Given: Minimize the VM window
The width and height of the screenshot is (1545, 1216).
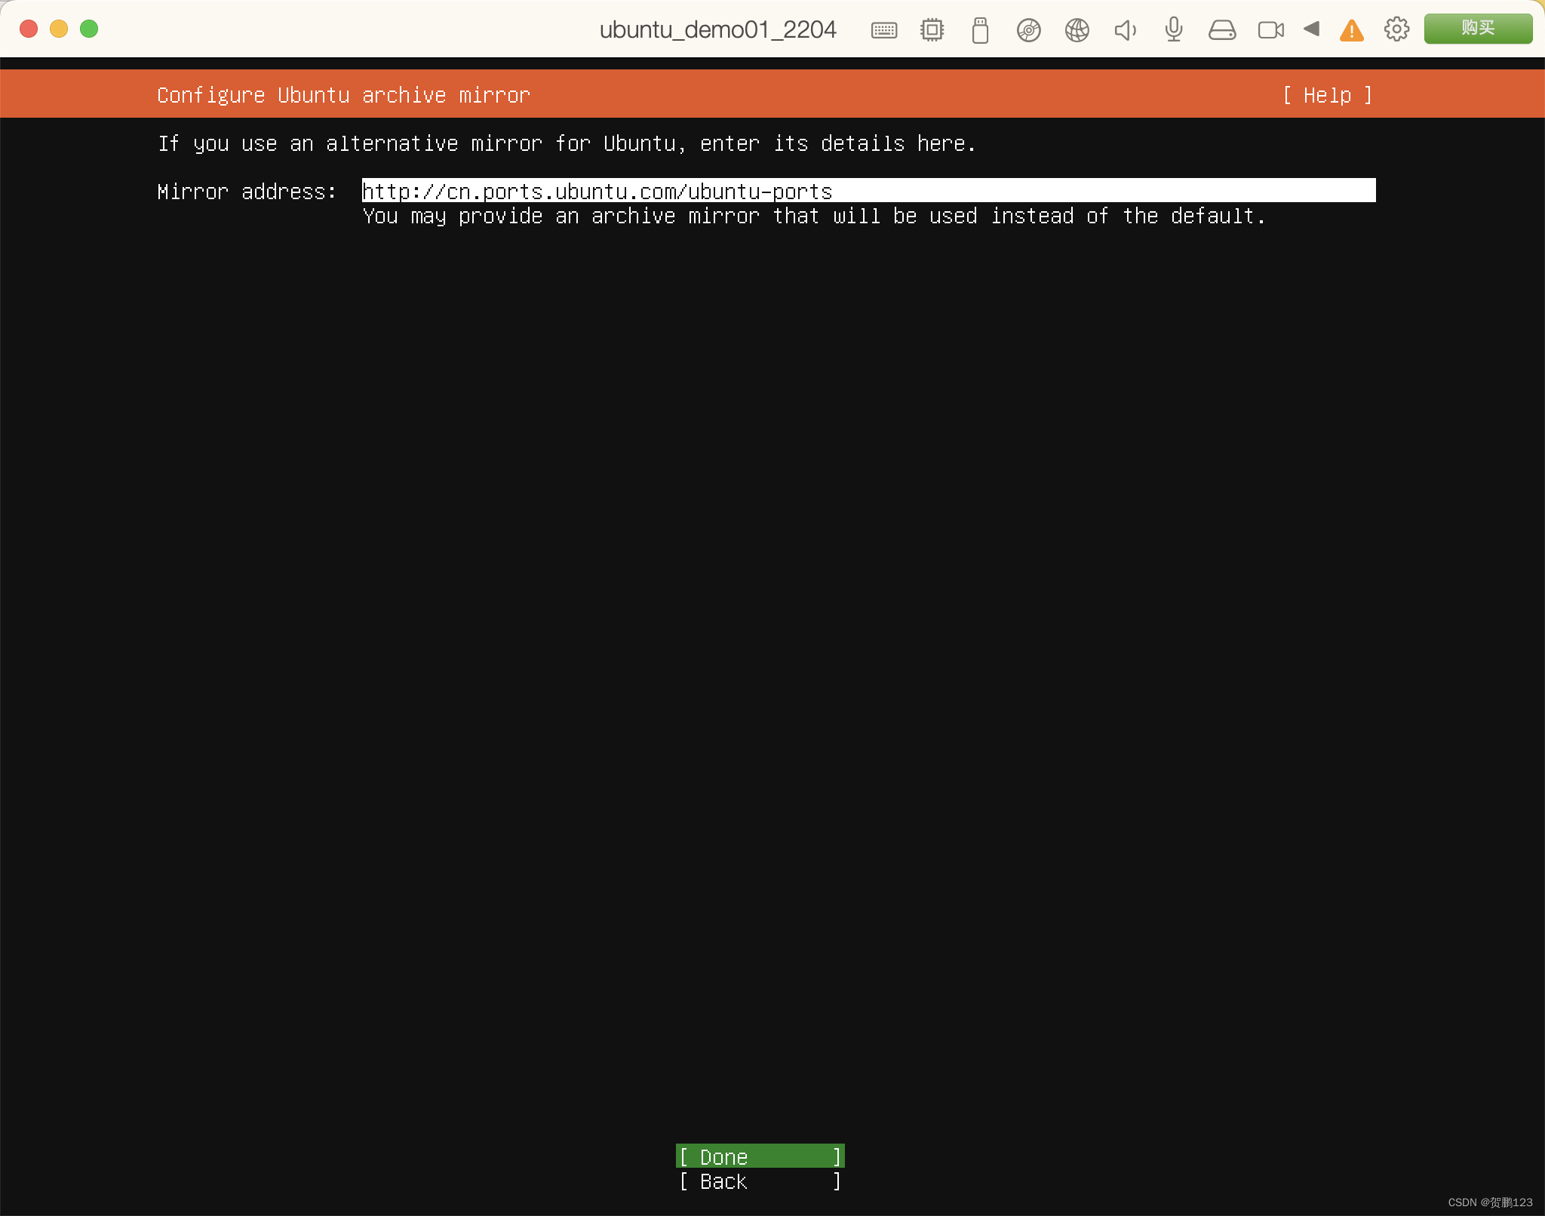Looking at the screenshot, I should (x=59, y=29).
